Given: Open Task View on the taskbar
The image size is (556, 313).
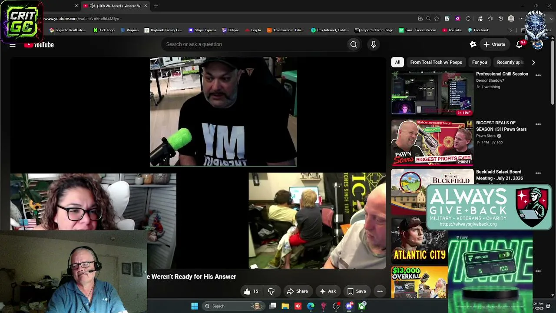Looking at the screenshot, I should point(272,306).
